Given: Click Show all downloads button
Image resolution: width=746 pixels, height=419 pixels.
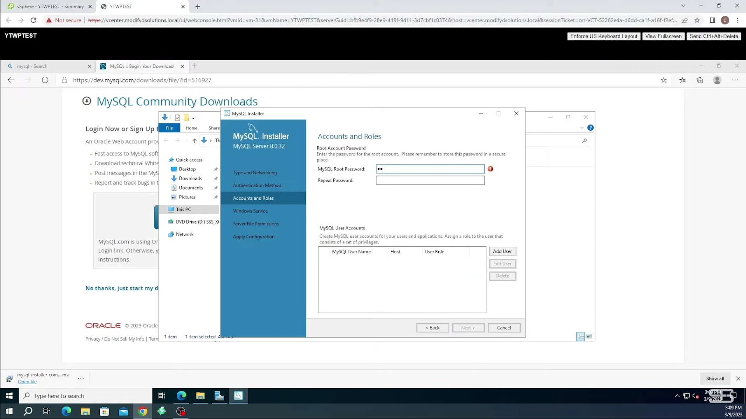Looking at the screenshot, I should coord(715,378).
